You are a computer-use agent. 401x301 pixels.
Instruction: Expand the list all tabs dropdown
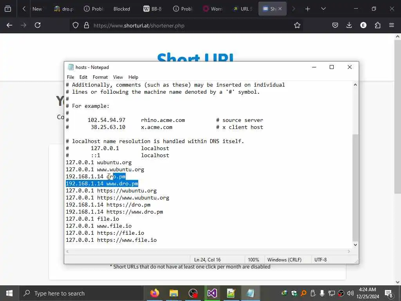coord(323,9)
